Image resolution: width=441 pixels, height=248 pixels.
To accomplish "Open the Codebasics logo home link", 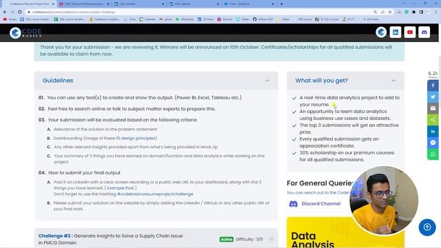I will click(25, 33).
